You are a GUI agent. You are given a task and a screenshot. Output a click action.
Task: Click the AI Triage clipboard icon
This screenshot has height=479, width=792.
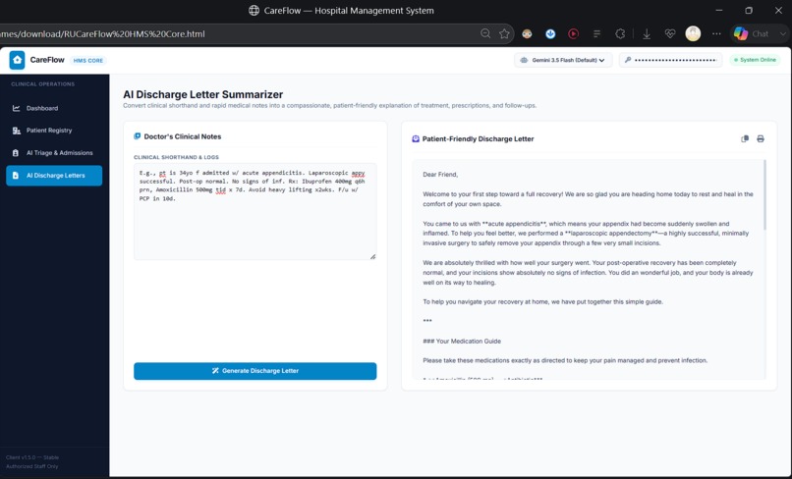(x=16, y=153)
